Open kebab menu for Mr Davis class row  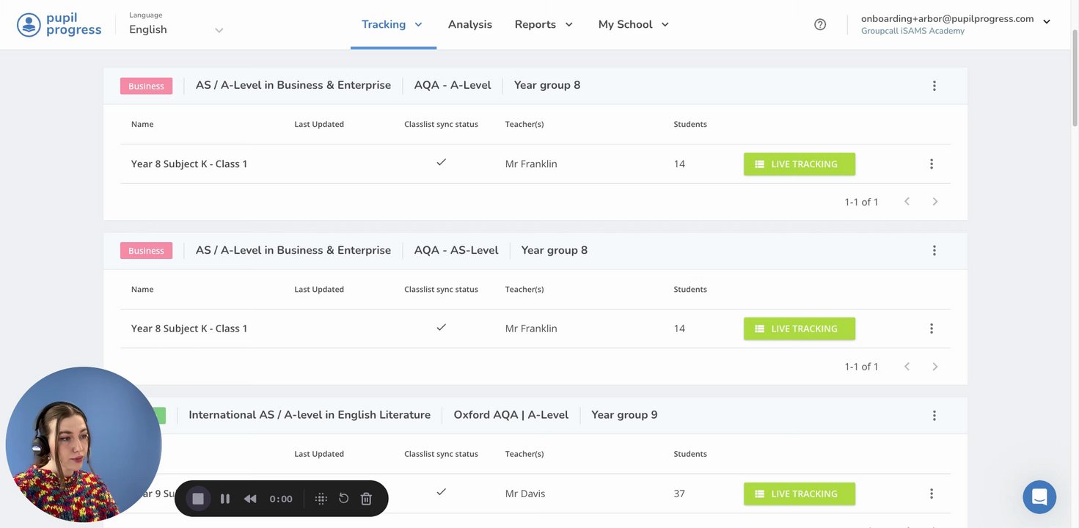click(x=931, y=494)
